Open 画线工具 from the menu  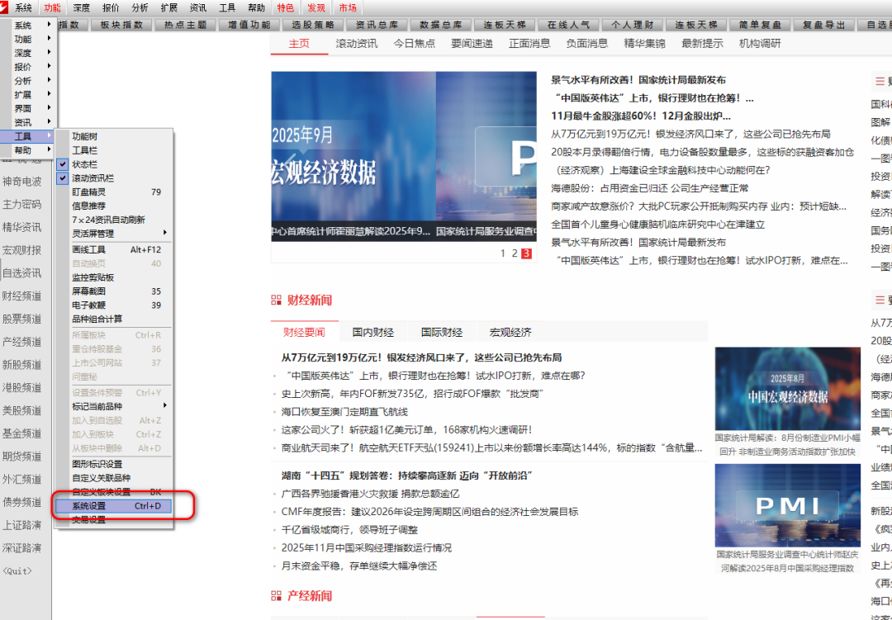tap(89, 249)
